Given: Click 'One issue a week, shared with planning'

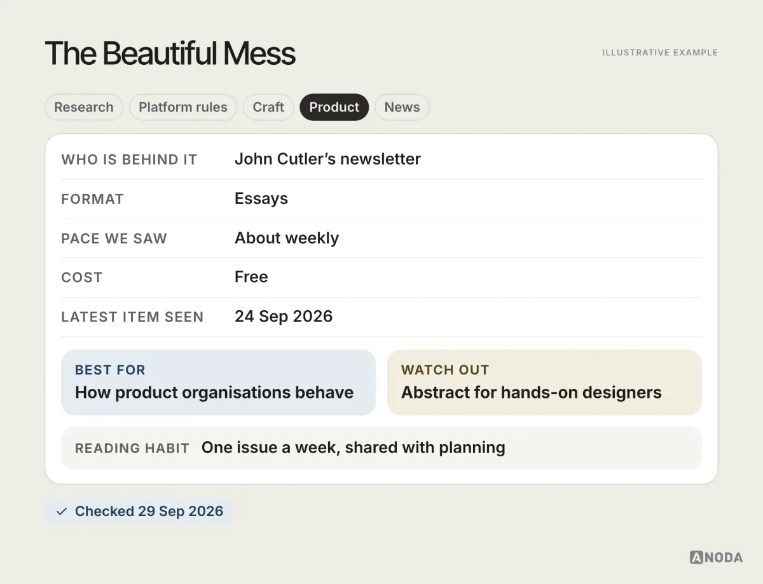Looking at the screenshot, I should point(354,448).
